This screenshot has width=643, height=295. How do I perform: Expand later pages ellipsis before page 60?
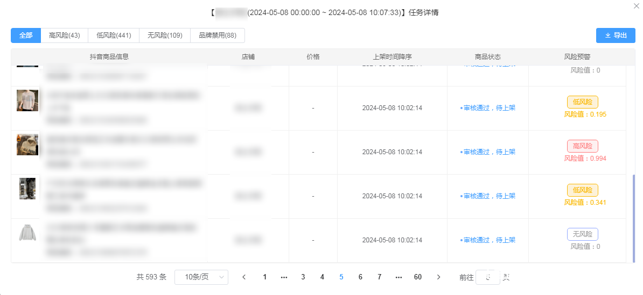coord(399,277)
